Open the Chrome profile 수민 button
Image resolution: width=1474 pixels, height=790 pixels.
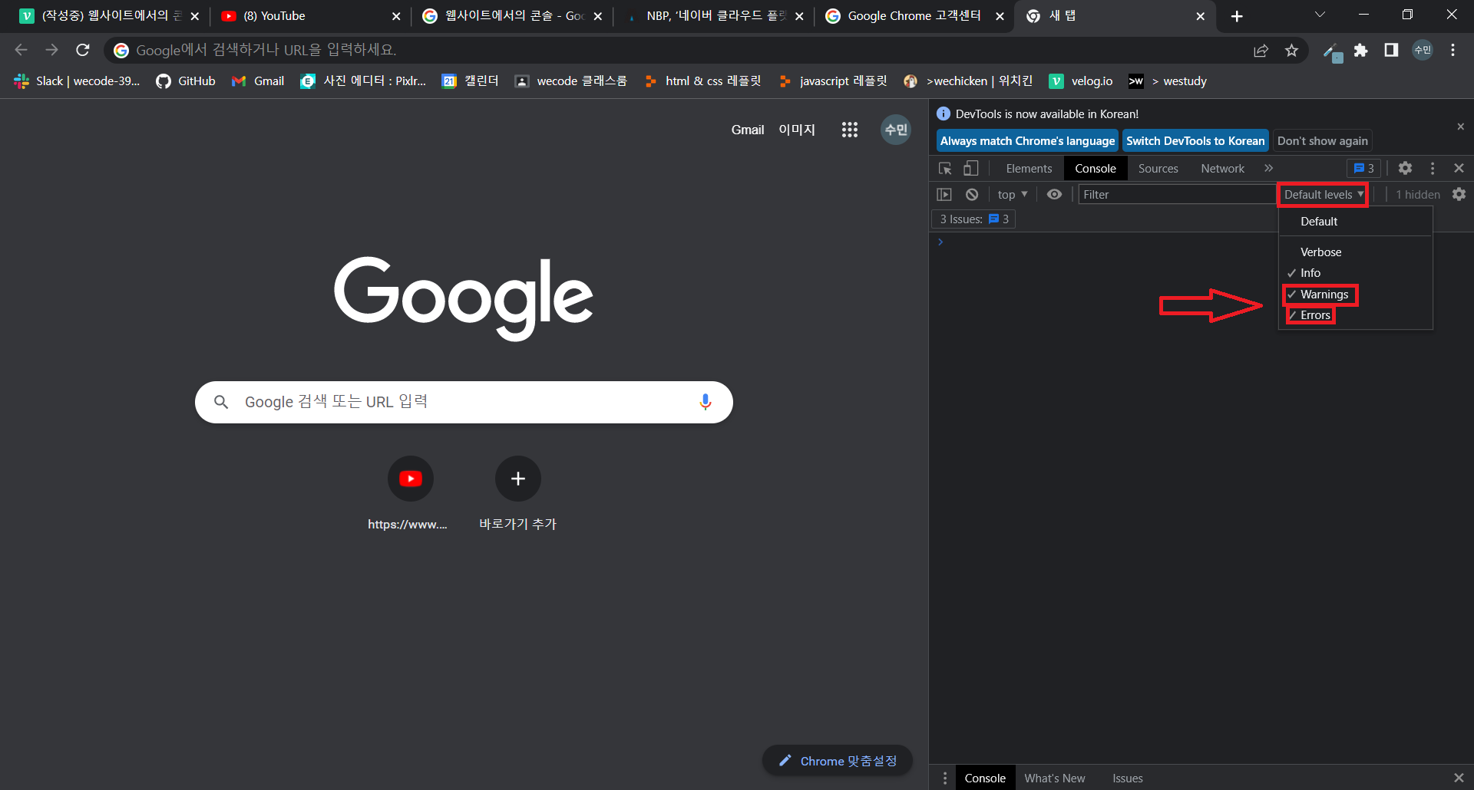[x=1423, y=50]
